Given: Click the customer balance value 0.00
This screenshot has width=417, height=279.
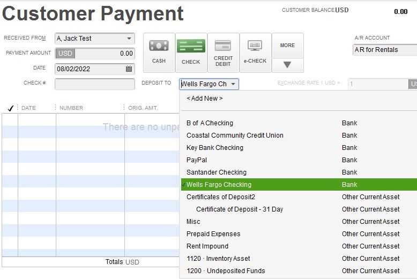Looking at the screenshot, I should 401,11.
